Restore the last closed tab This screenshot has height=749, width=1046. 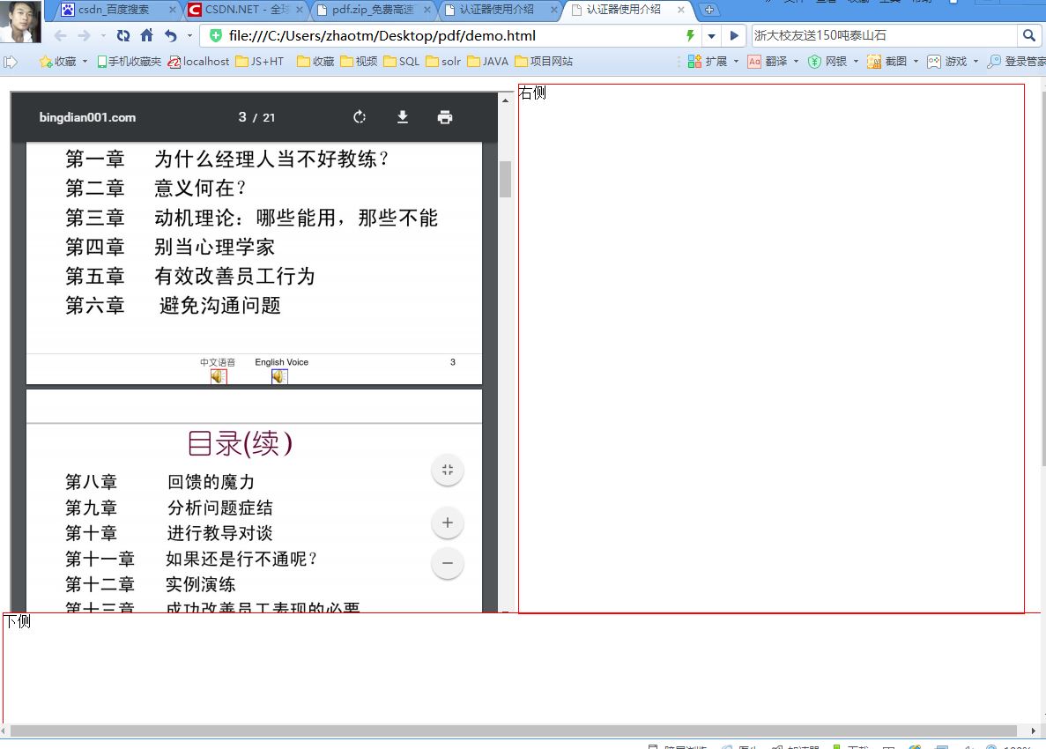click(x=171, y=35)
